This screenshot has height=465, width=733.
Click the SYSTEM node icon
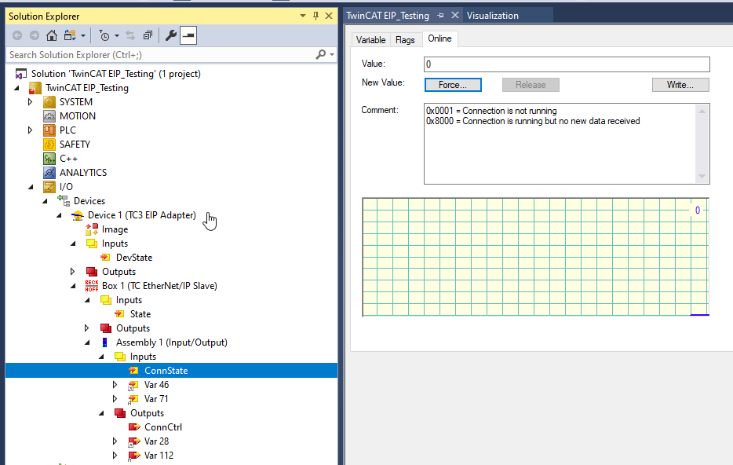pos(49,102)
